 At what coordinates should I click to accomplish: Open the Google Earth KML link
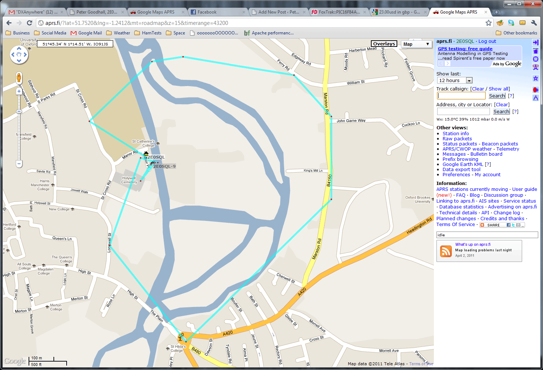pyautogui.click(x=463, y=164)
